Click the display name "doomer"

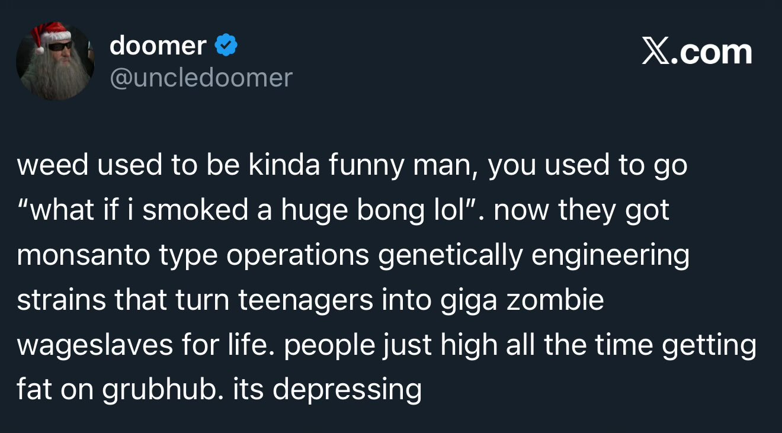coord(158,46)
